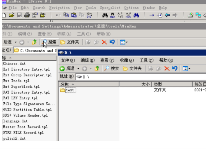Viewport: 206px width, 149px height.
Task: Click the Clone Disk icon in WinHex toolbar
Action: pos(198,15)
